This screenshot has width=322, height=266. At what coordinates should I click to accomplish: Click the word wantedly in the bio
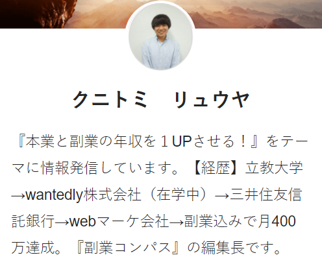[x=55, y=195]
